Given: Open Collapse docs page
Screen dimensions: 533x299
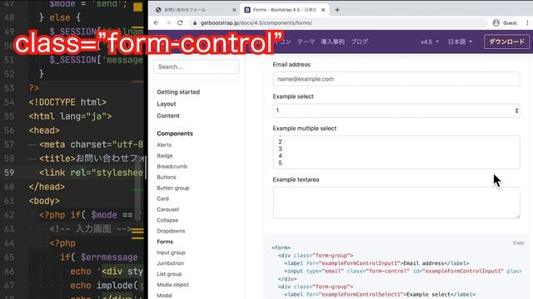Looking at the screenshot, I should point(167,220).
